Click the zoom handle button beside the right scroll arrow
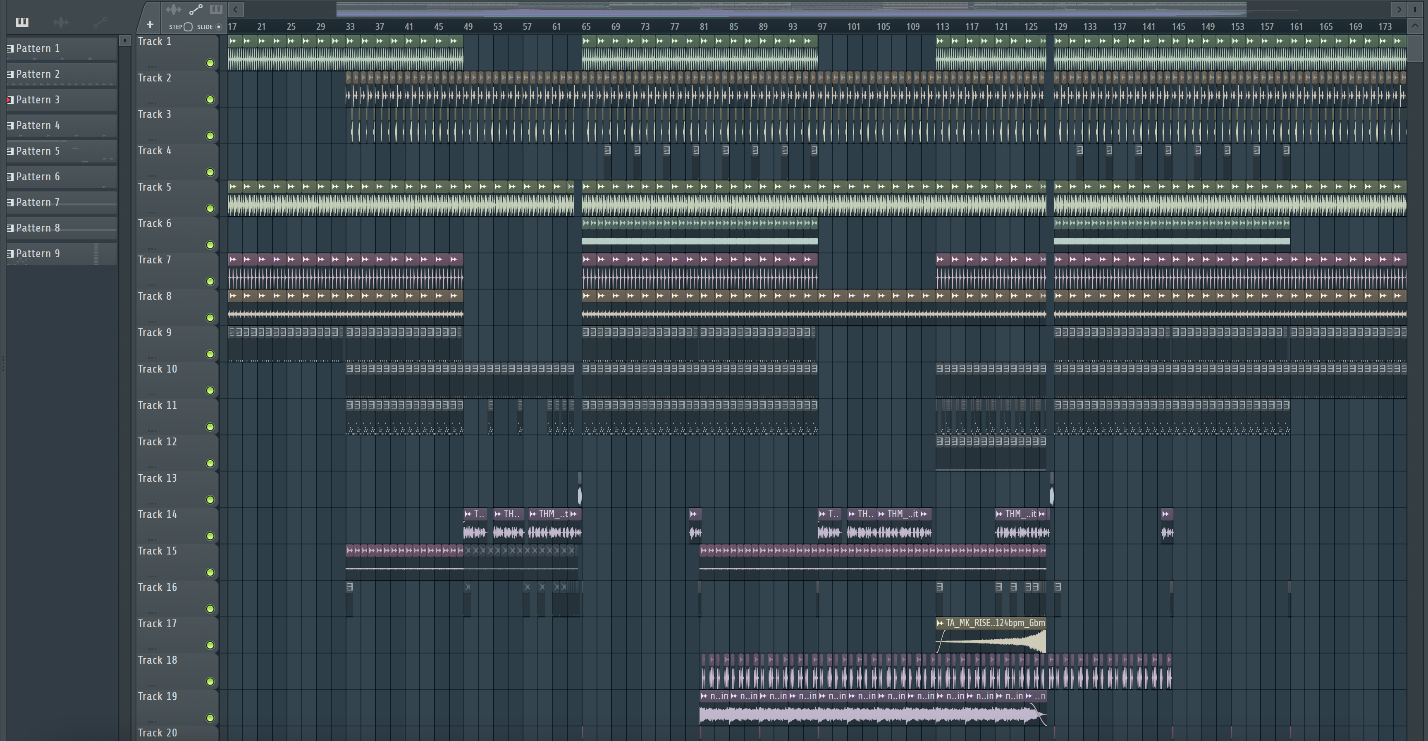 [x=1415, y=10]
